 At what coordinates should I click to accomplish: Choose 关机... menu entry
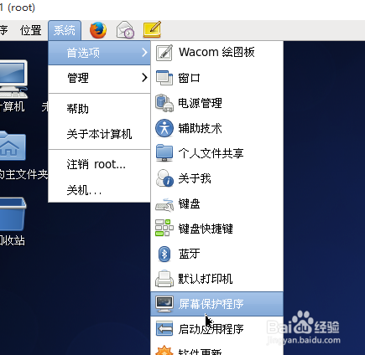tap(99, 190)
